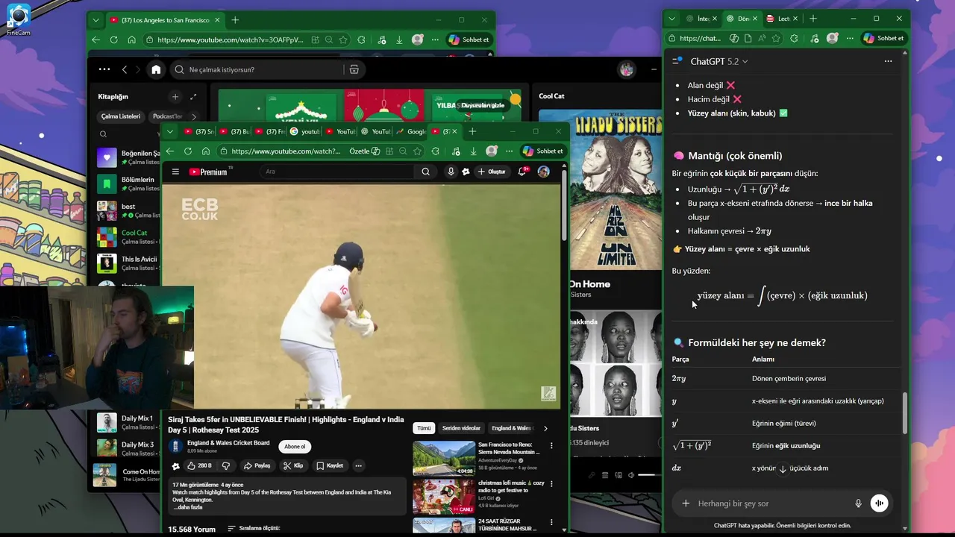
Task: Open tab list chevron in back YouTube window
Action: (95, 20)
